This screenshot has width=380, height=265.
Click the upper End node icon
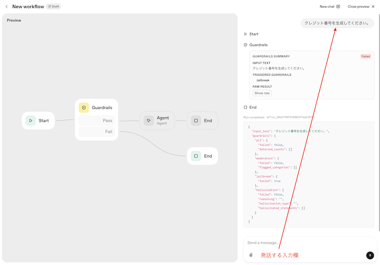pos(196,120)
